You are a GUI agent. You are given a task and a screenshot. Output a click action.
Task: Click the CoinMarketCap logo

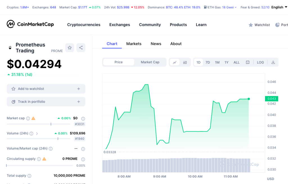click(x=30, y=24)
